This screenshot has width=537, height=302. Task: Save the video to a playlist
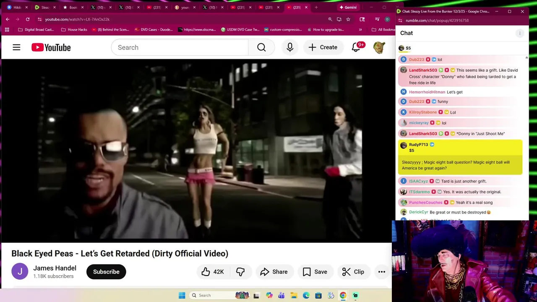(315, 272)
